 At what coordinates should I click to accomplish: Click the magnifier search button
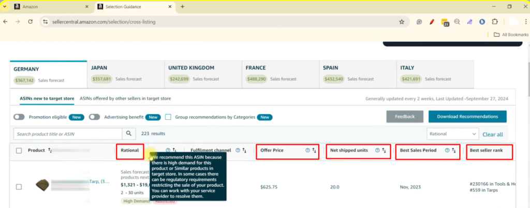point(129,134)
